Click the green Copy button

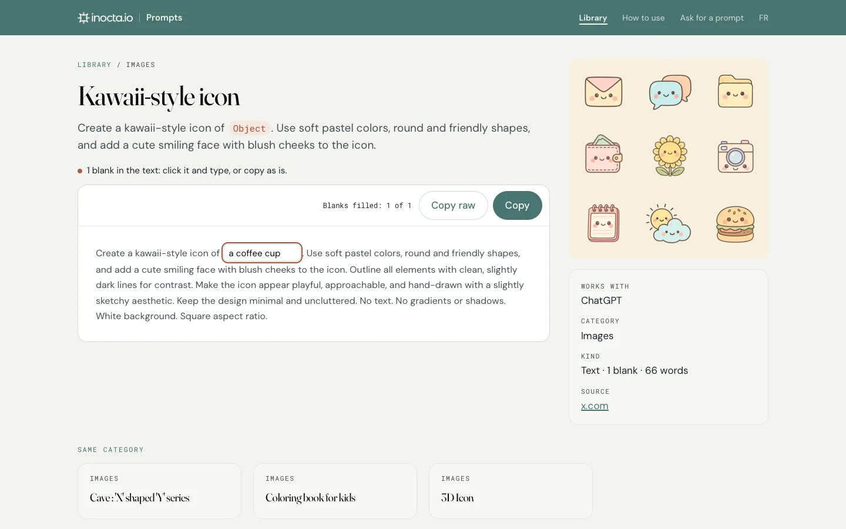point(517,205)
